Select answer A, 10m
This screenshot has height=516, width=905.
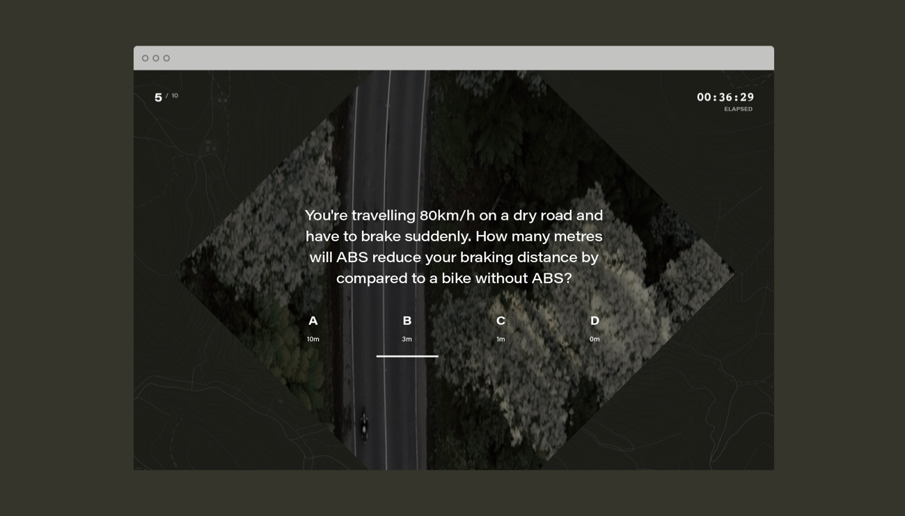pos(313,329)
